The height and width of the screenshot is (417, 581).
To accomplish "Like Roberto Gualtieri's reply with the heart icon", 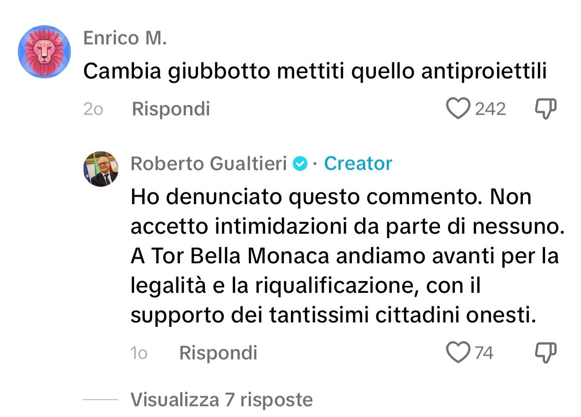I will click(x=460, y=352).
